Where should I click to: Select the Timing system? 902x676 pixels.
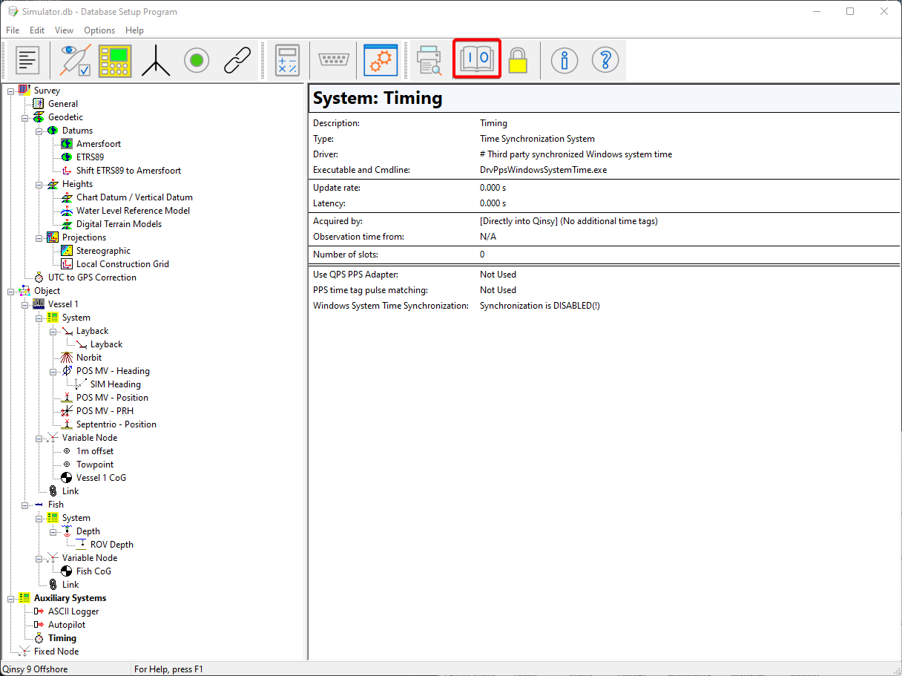coord(62,638)
